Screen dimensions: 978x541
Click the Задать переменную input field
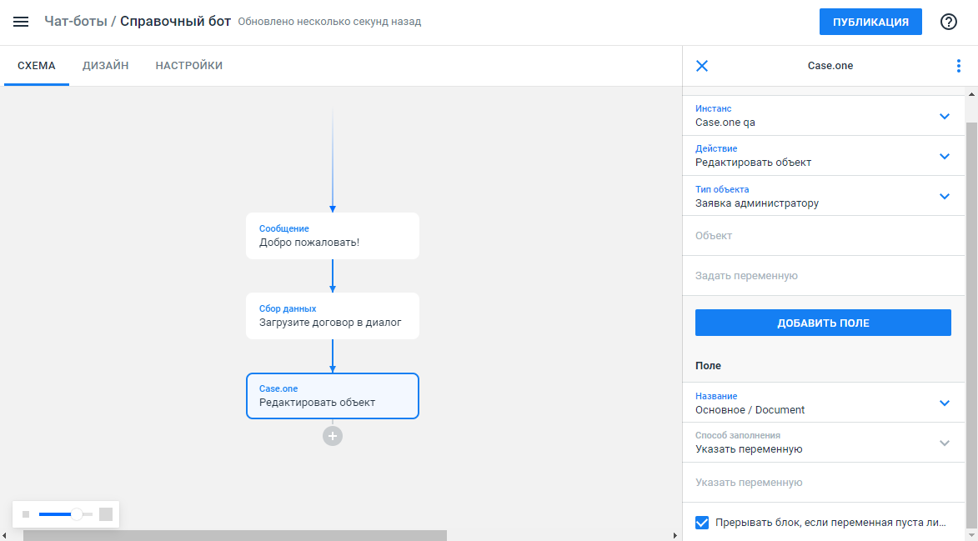coord(823,275)
